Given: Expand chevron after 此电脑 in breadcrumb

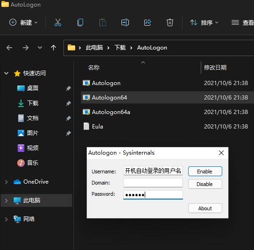Looking at the screenshot, I should tap(108, 48).
